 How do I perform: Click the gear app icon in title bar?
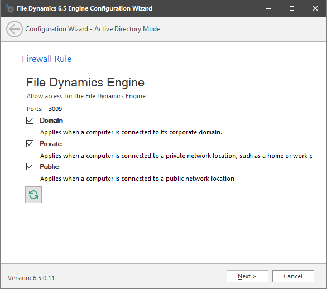click(x=9, y=8)
